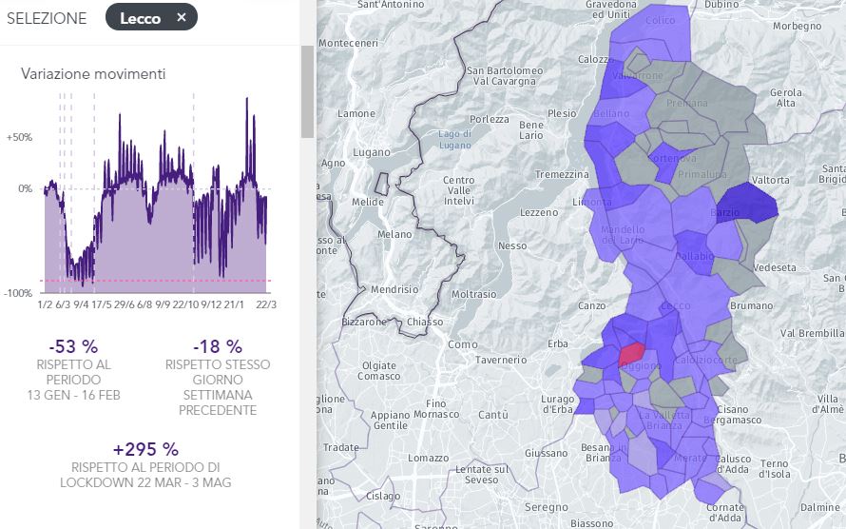Click the highest peak in movement chart
The height and width of the screenshot is (529, 846).
click(247, 99)
